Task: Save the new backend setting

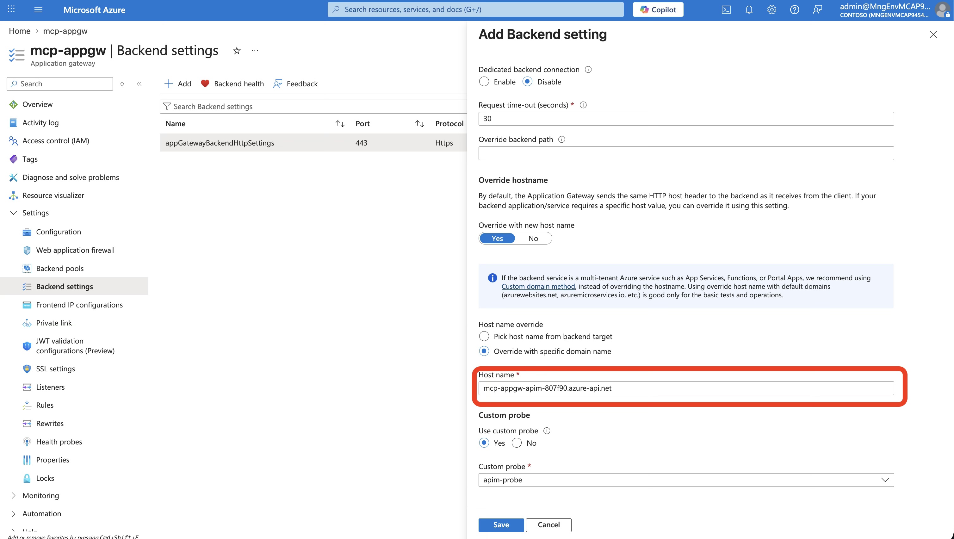Action: tap(501, 524)
